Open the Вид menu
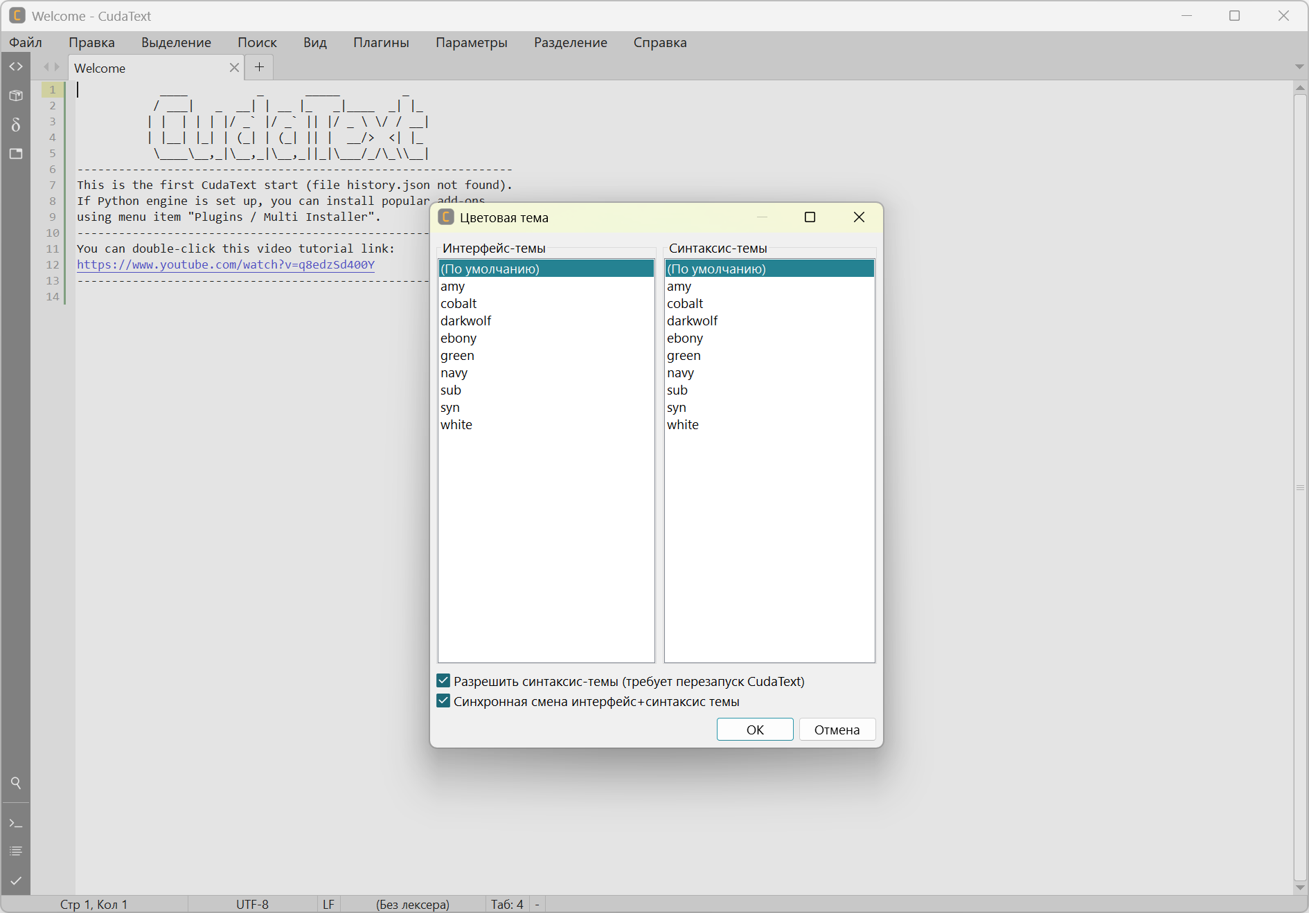Image resolution: width=1309 pixels, height=913 pixels. 315,42
